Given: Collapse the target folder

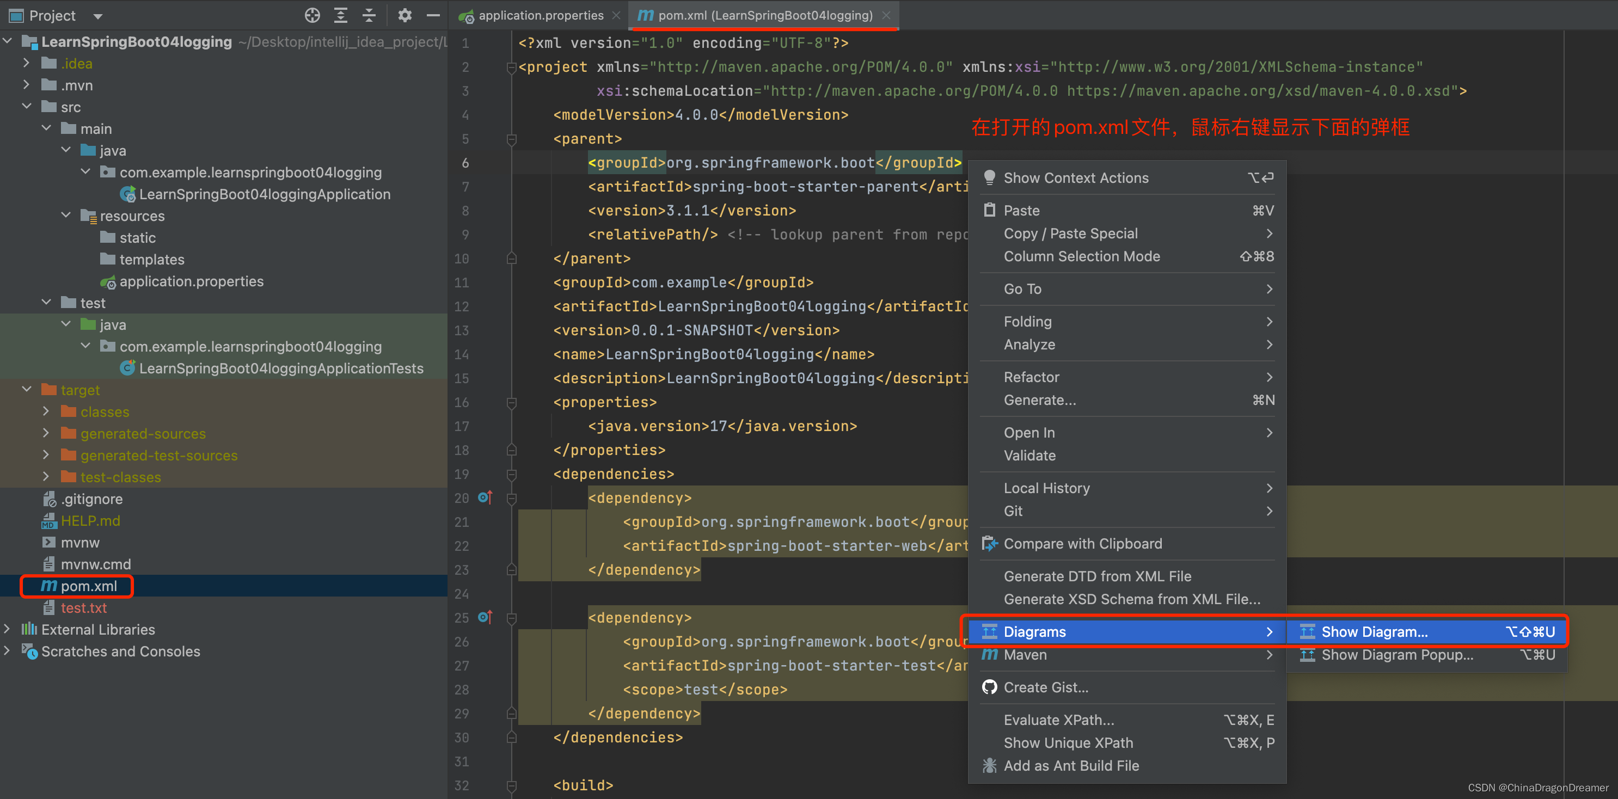Looking at the screenshot, I should pyautogui.click(x=26, y=390).
